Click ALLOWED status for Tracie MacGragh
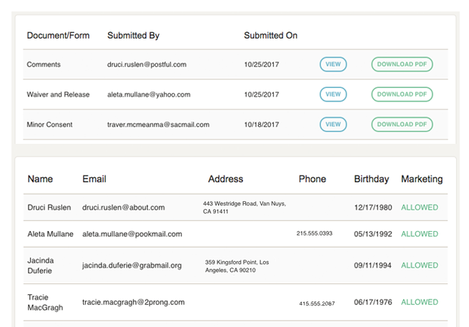Screen dimensions: 469x327 tap(420, 302)
